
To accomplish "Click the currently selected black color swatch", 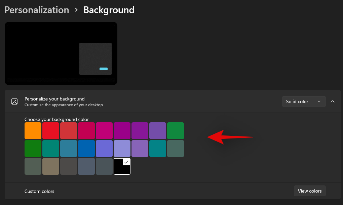I will (x=122, y=166).
